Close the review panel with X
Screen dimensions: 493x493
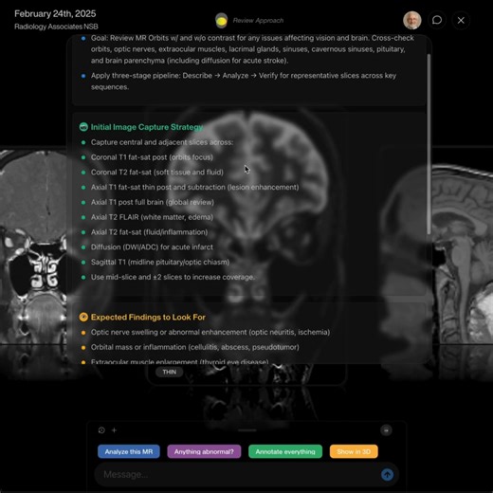461,20
